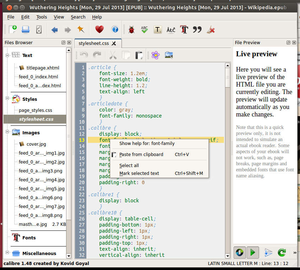Screen dimensions: 300x270
Task: Click the blue question mark help icon
Action: (x=115, y=30)
